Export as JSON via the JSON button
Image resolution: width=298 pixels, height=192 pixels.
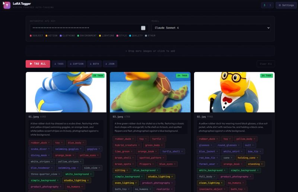click(110, 64)
